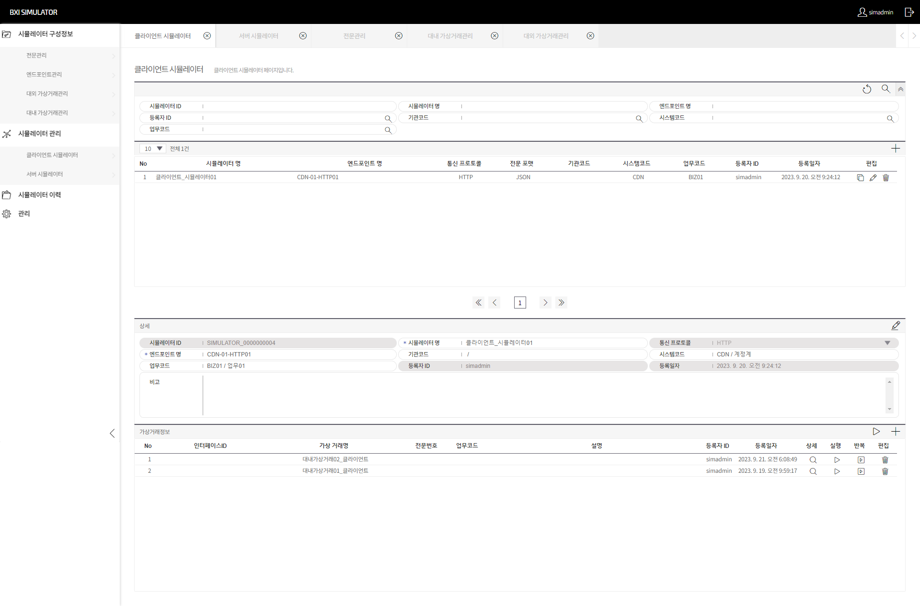
Task: Open 서버 시뮬레이터 in sidebar
Action: [x=59, y=174]
